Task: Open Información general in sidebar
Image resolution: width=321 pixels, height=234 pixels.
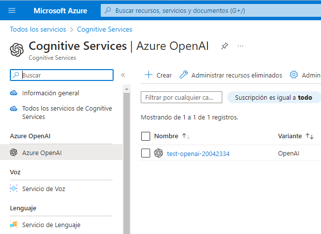Action: click(x=50, y=93)
